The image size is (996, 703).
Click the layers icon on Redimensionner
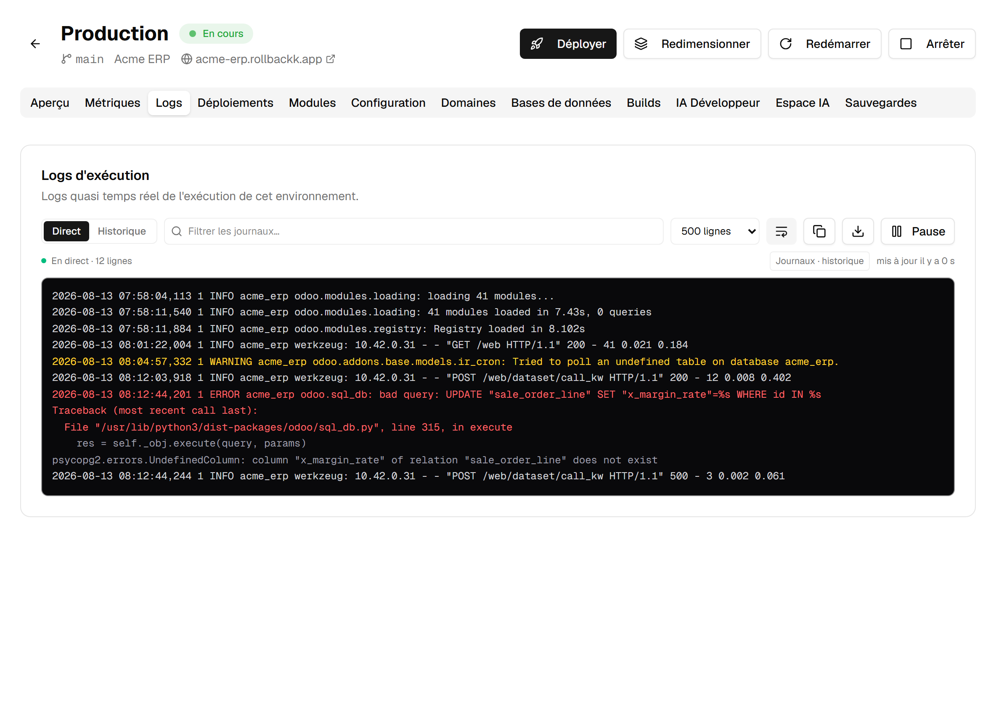[641, 44]
